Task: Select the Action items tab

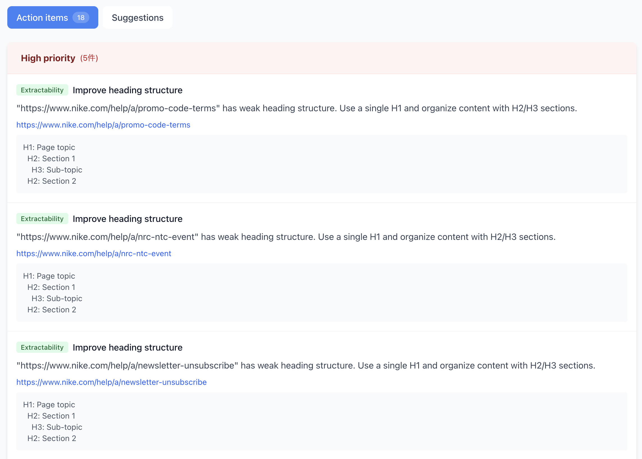Action: coord(42,17)
